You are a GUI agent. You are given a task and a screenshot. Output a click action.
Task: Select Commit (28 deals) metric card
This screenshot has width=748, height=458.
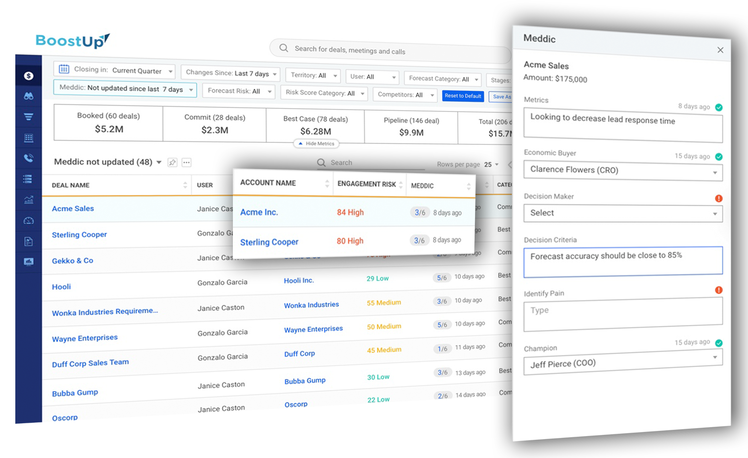click(x=215, y=124)
